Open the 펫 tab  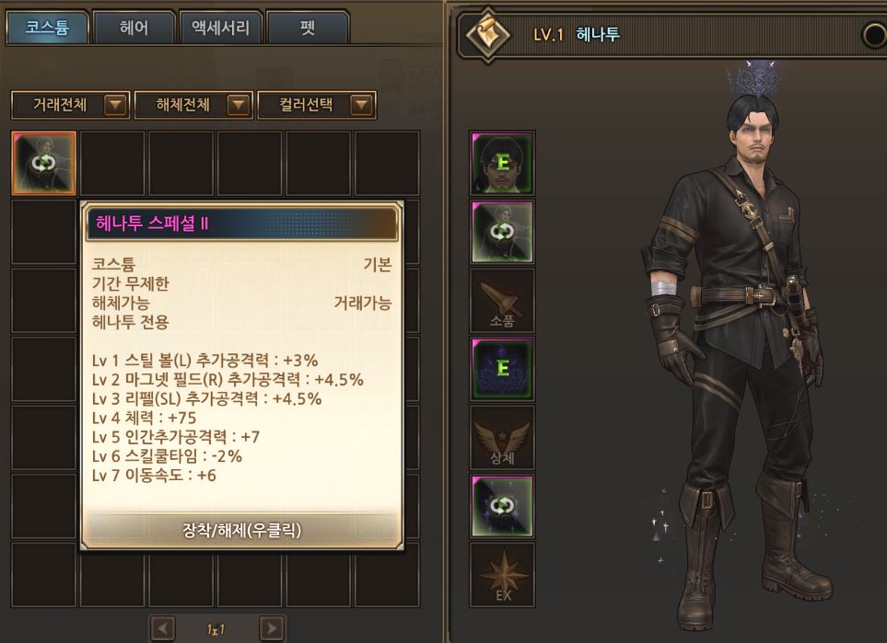click(x=308, y=27)
